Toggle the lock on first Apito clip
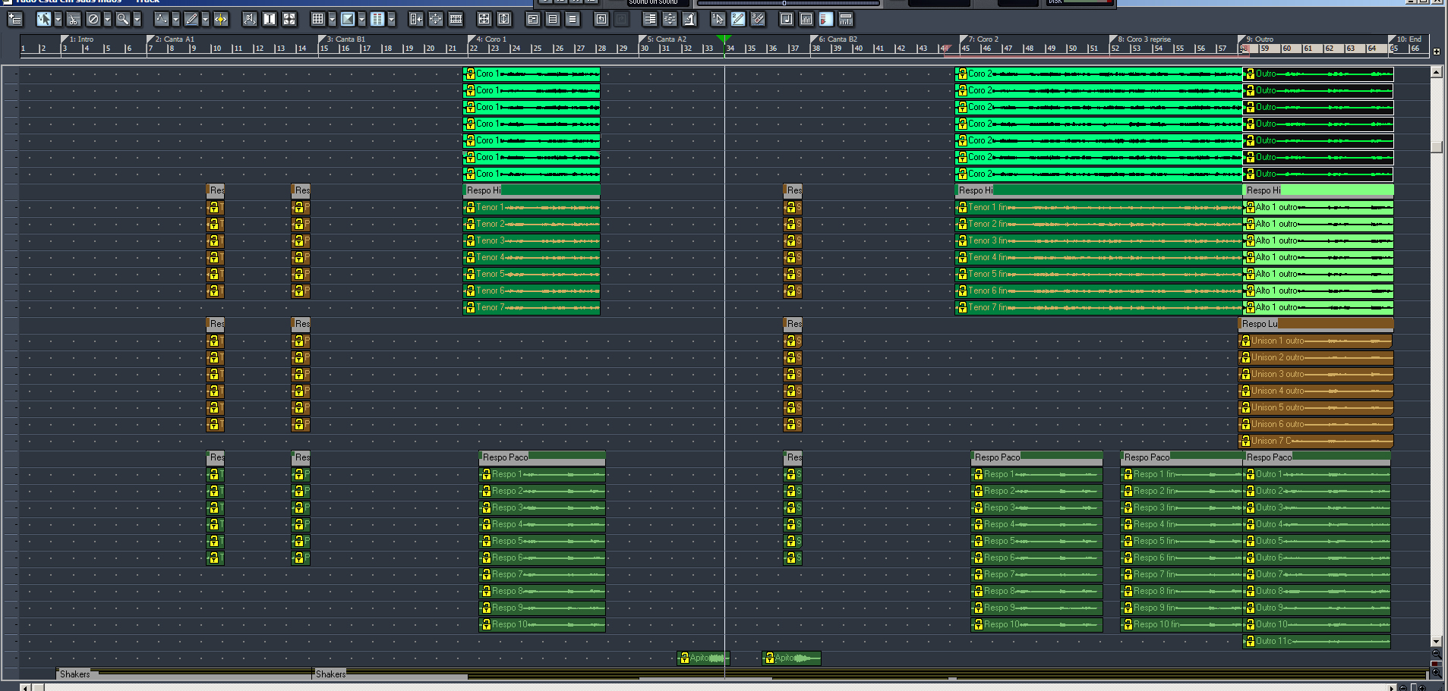1448x691 pixels. [684, 658]
